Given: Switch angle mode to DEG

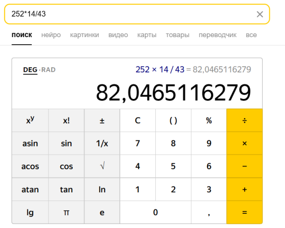Looking at the screenshot, I should click(30, 70).
